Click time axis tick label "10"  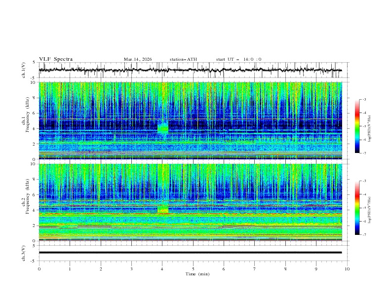(x=347, y=269)
